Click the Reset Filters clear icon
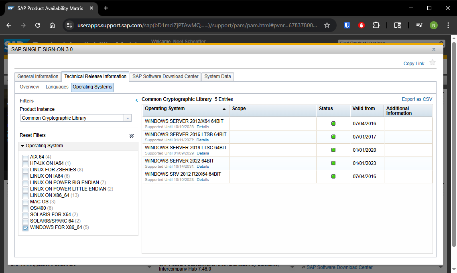457x273 pixels. (132, 136)
